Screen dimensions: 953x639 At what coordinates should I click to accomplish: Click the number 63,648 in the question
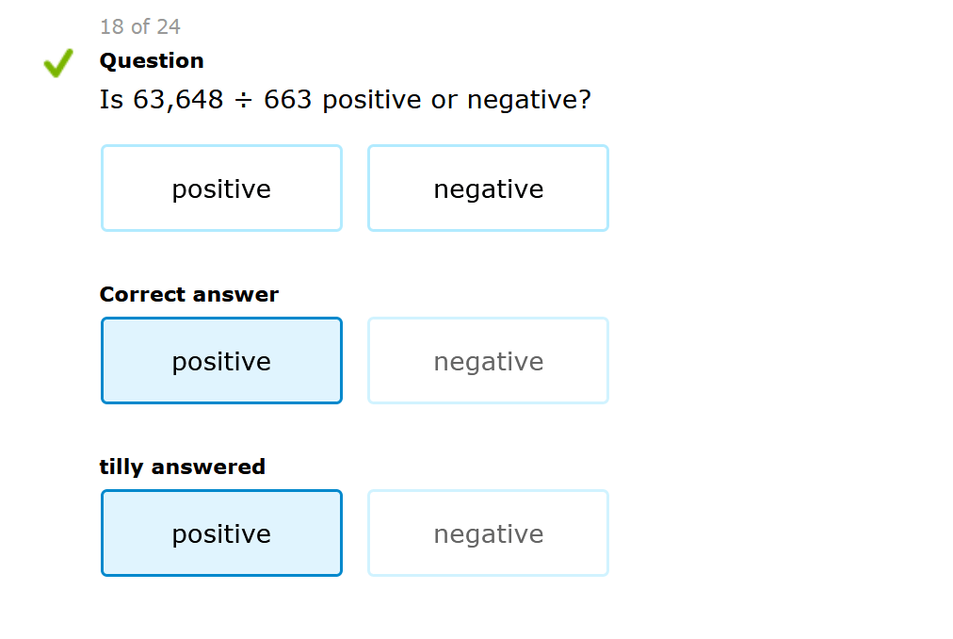178,100
